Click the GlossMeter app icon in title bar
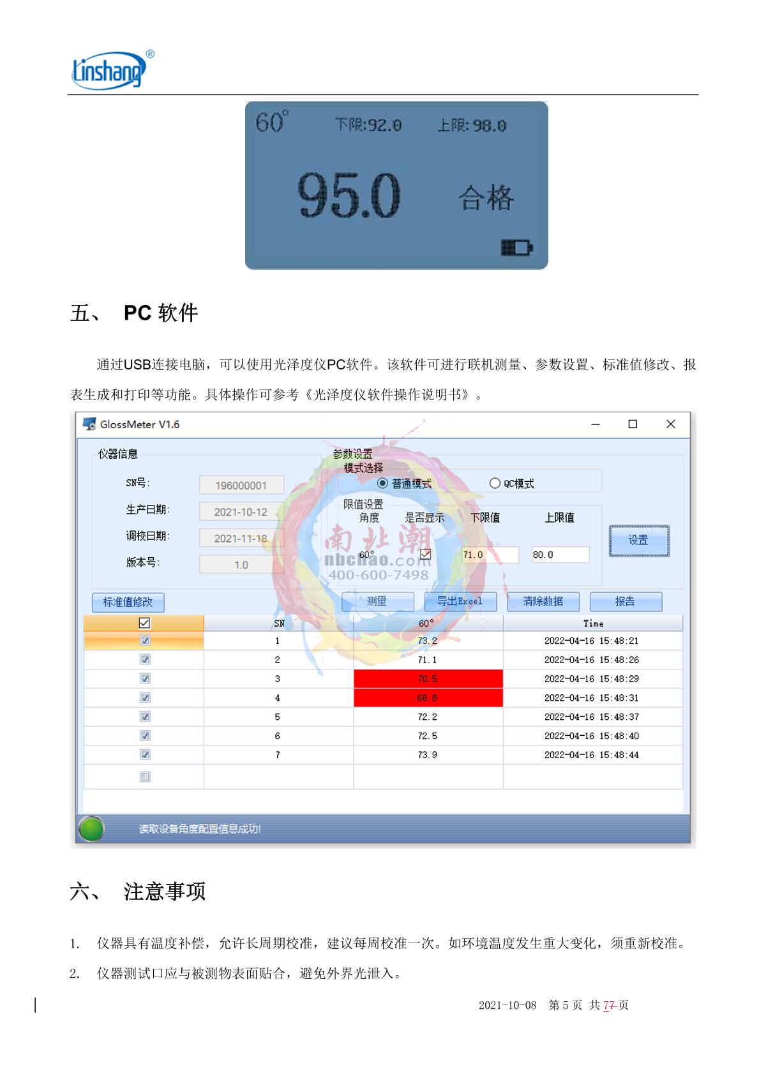This screenshot has width=766, height=1083. [x=89, y=424]
